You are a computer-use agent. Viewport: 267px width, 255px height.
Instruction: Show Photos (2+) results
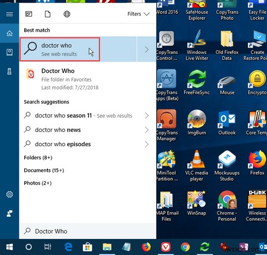[38, 183]
